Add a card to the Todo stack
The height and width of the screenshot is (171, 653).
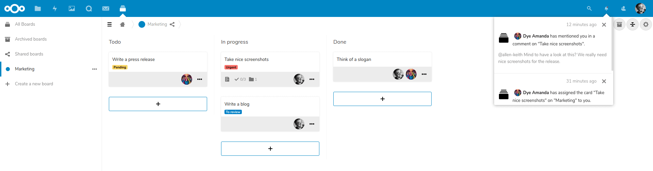point(158,104)
